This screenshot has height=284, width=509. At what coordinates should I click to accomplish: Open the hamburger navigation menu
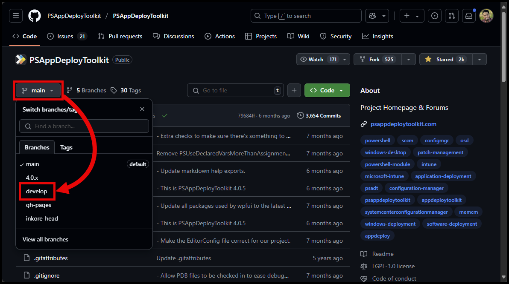(x=16, y=16)
